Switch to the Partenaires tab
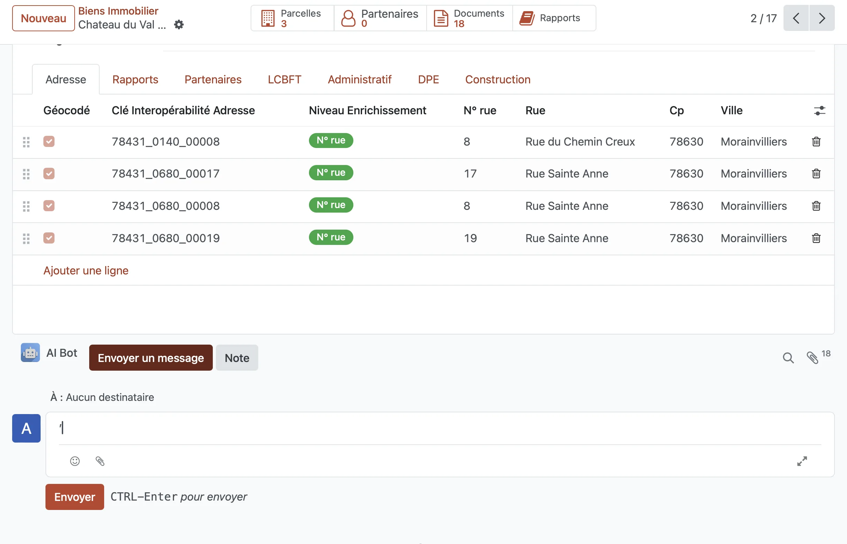The height and width of the screenshot is (544, 847). point(213,80)
